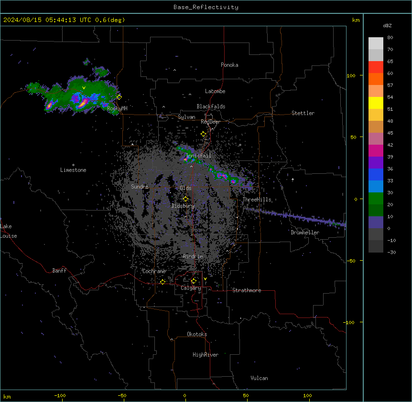Click the purple 39–36 dBZ legend swatch
This screenshot has width=412, height=402.
(376, 163)
